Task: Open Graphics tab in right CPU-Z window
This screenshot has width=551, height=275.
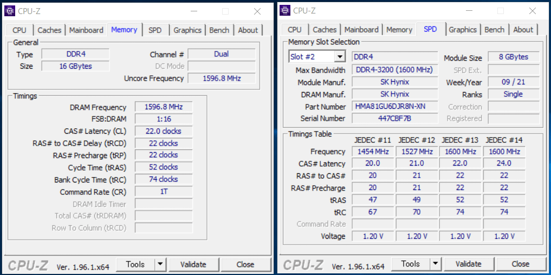Action: (463, 29)
